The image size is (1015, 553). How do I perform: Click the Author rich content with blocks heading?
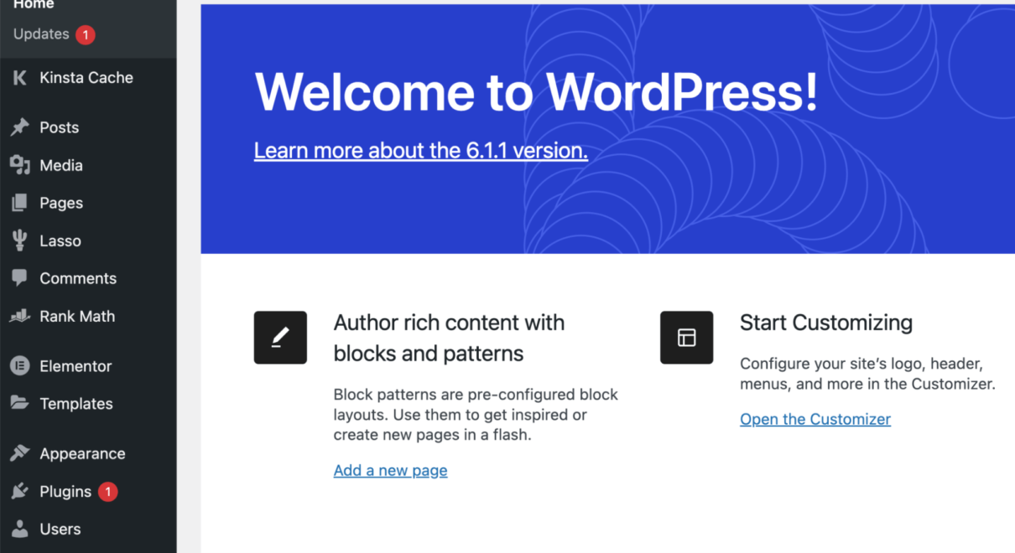[449, 338]
